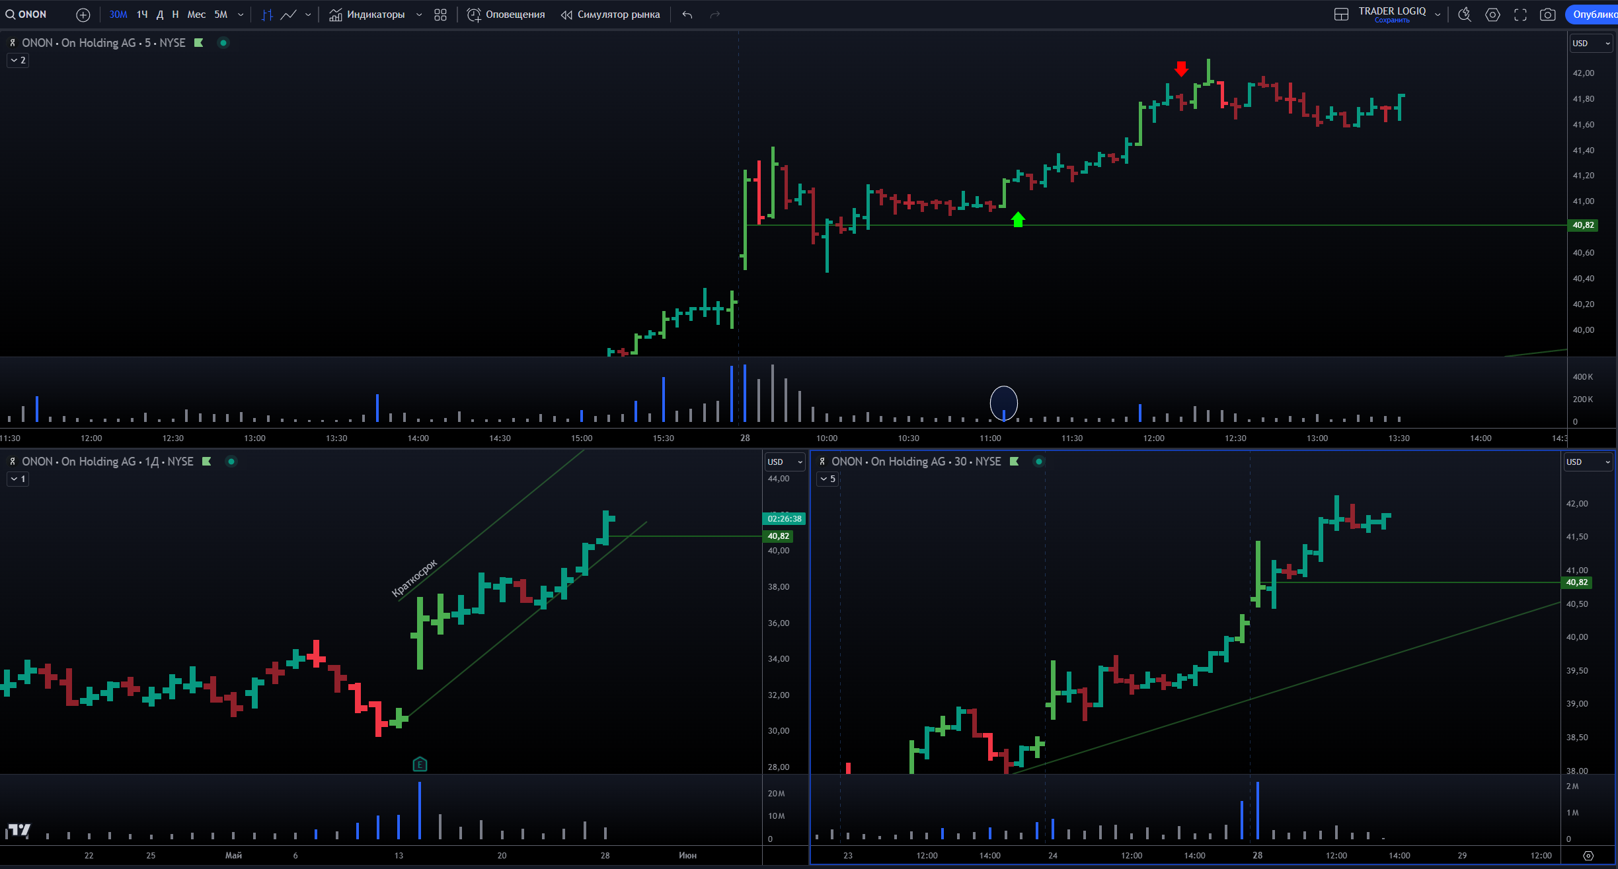Take chart snapshot camera icon
This screenshot has width=1618, height=869.
1548,15
